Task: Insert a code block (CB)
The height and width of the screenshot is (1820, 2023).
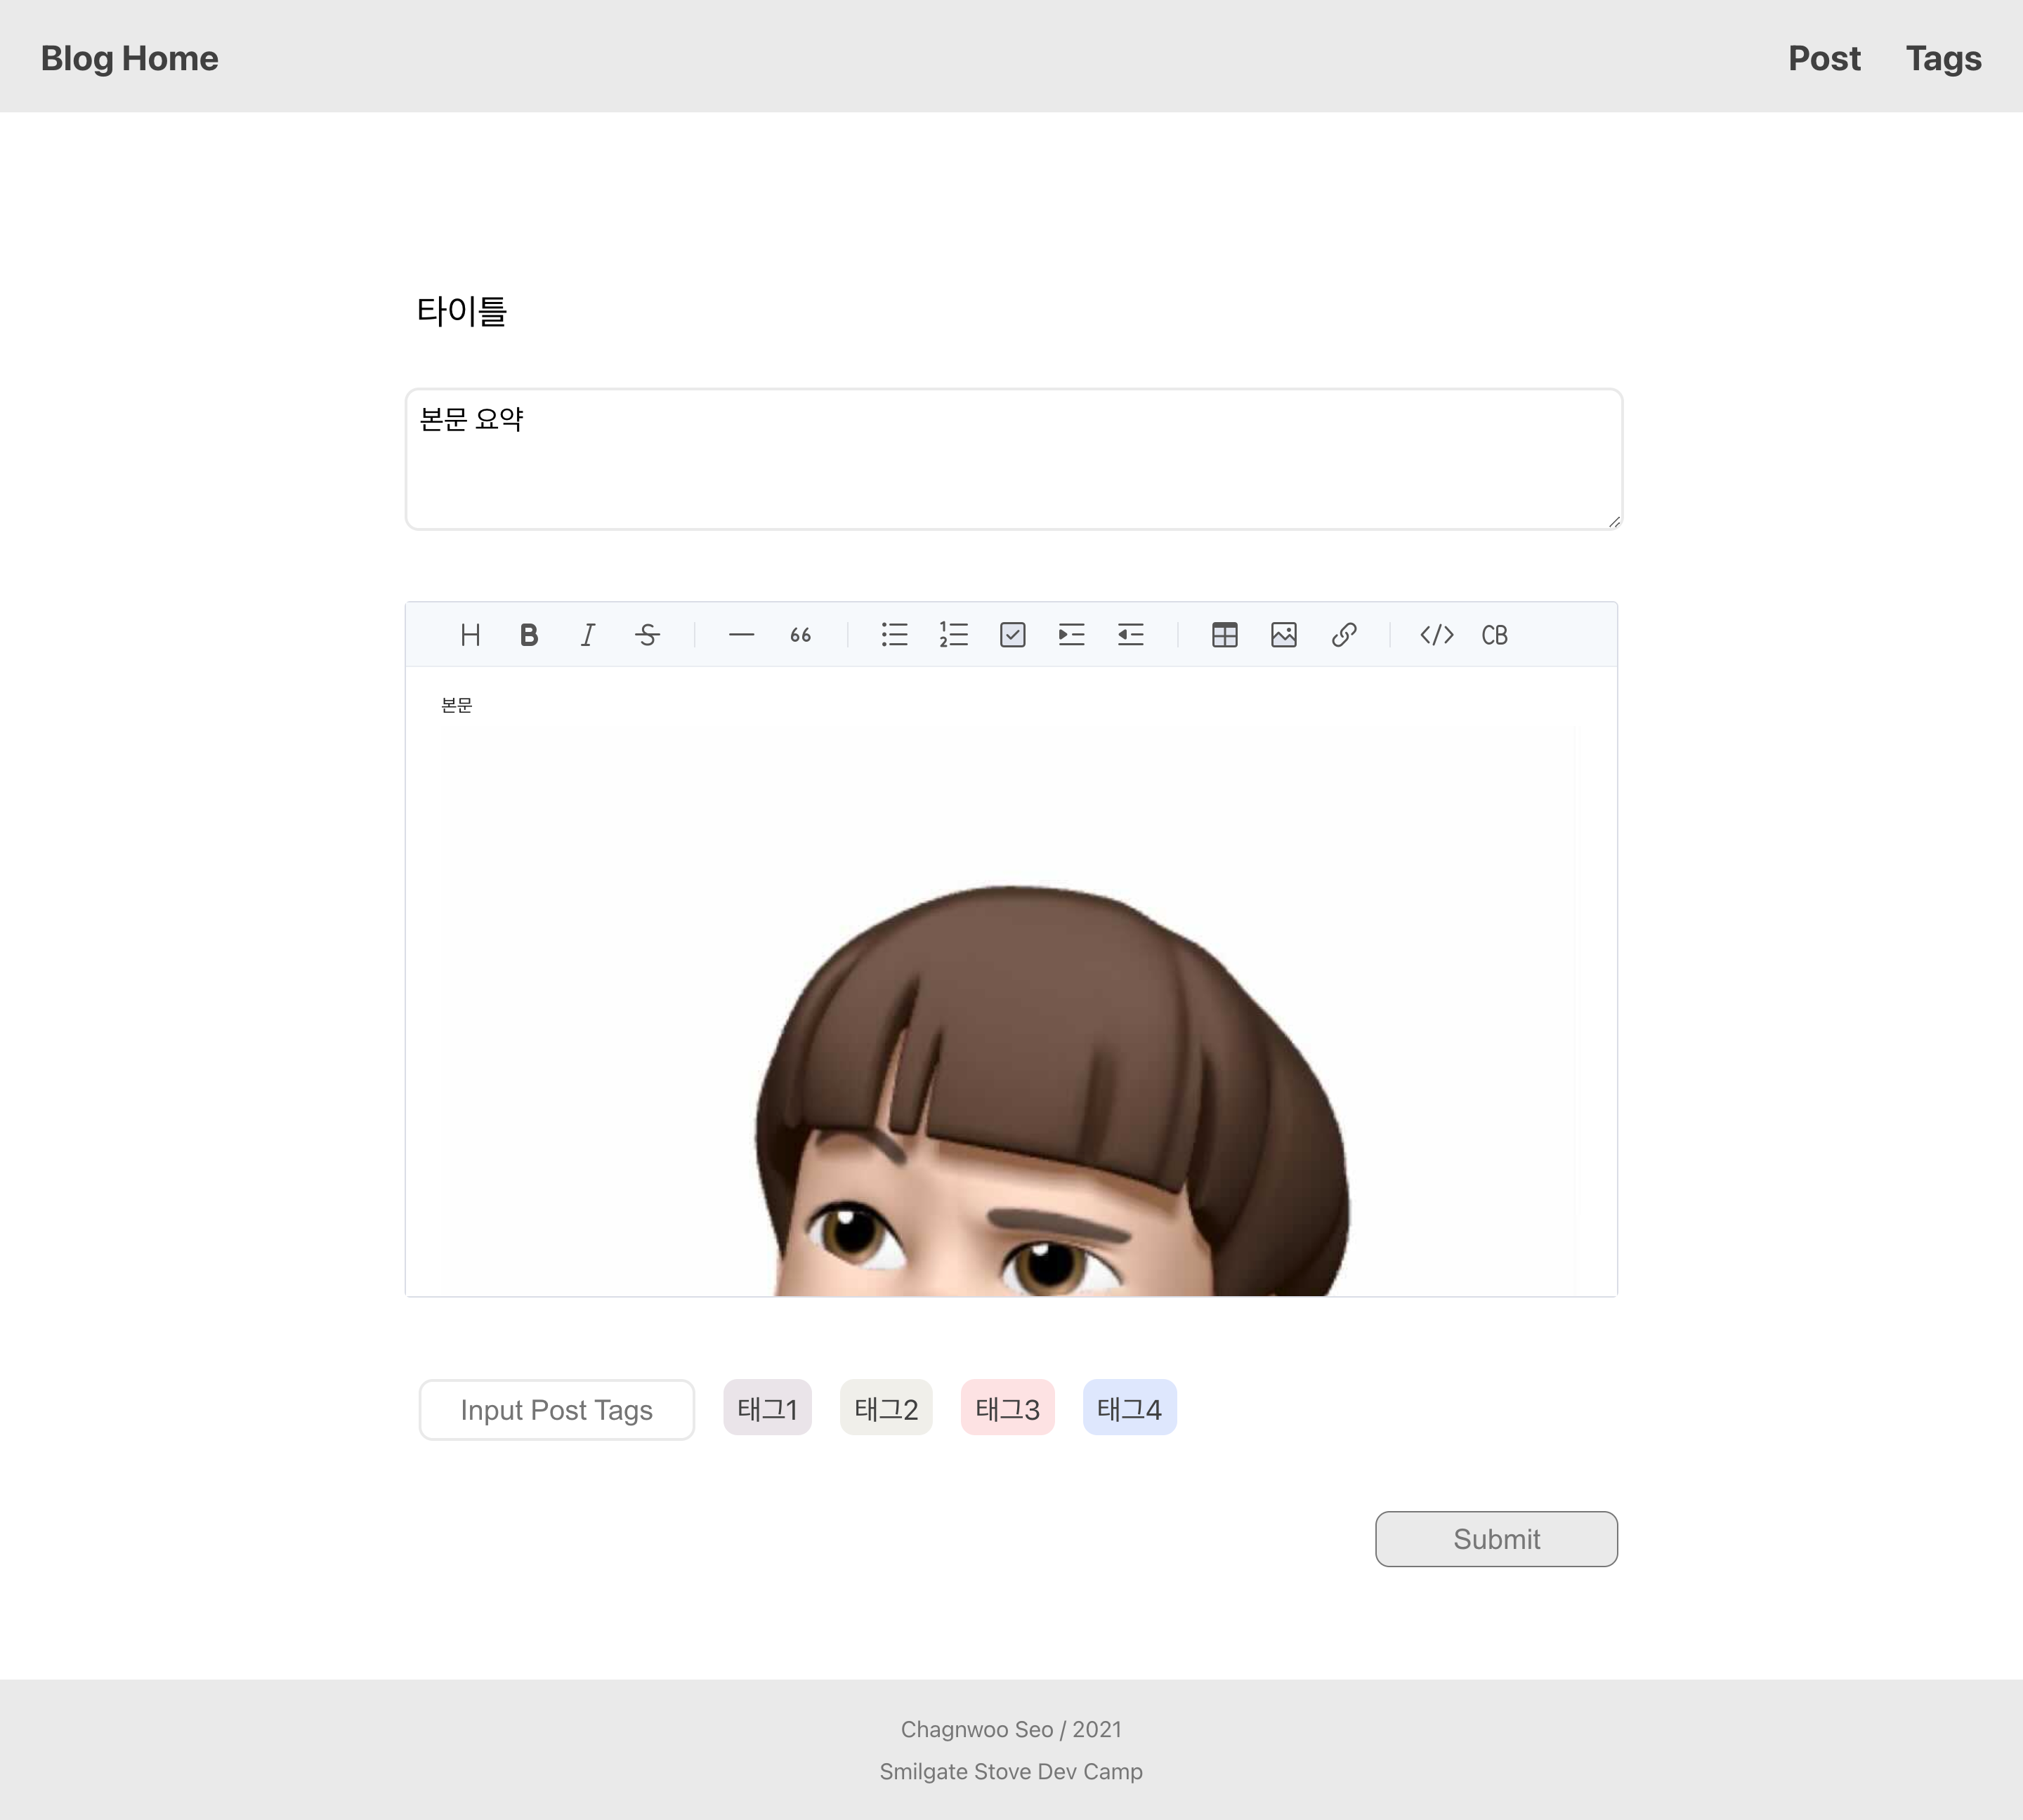Action: tap(1495, 635)
